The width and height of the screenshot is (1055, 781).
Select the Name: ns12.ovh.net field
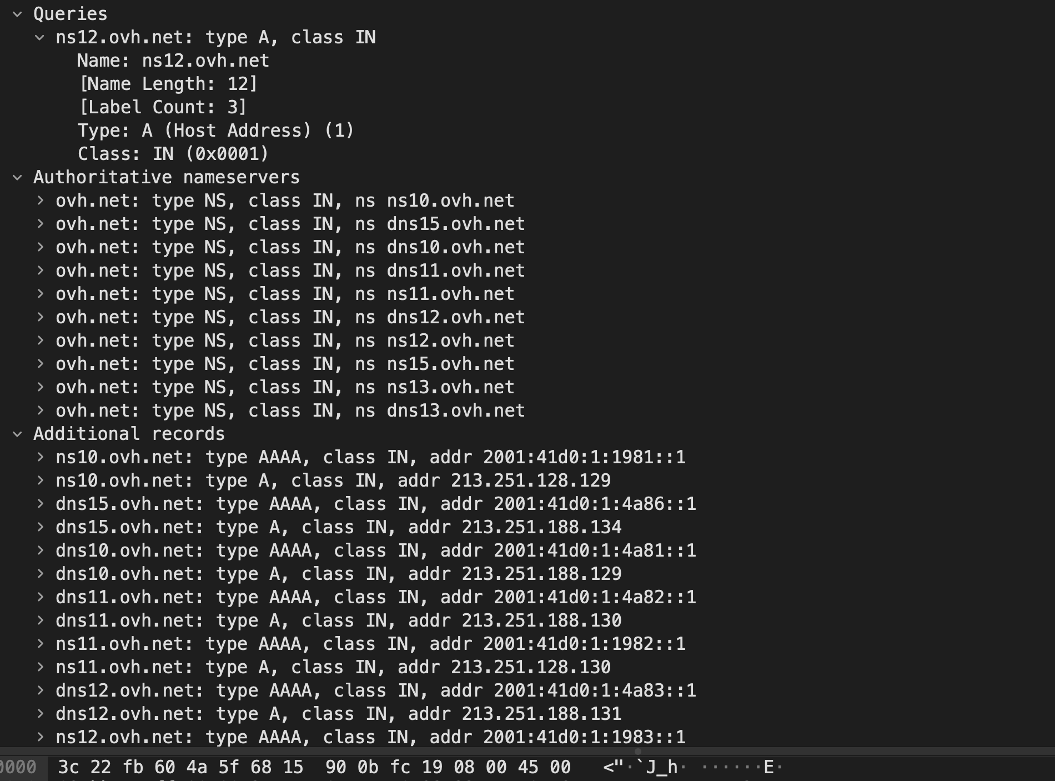(x=173, y=61)
